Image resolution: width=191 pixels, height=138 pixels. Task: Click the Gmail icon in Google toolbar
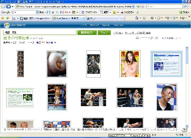(66, 12)
